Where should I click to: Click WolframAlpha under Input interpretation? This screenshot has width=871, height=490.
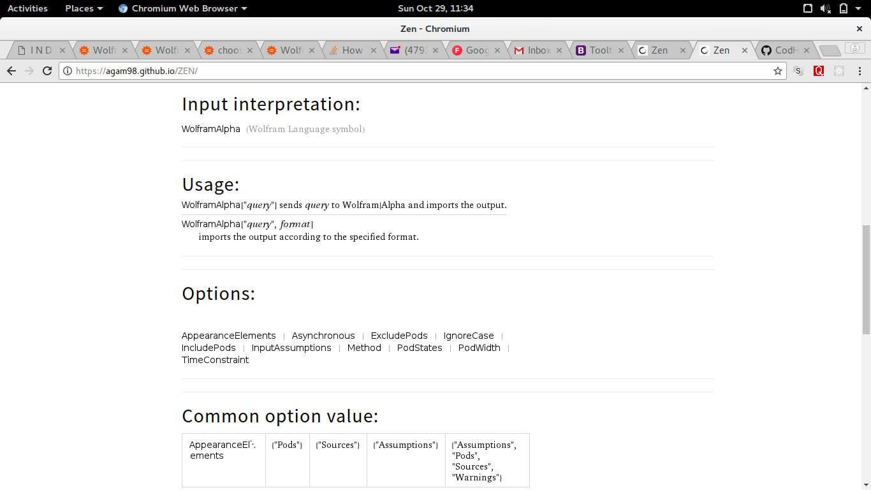tap(211, 129)
